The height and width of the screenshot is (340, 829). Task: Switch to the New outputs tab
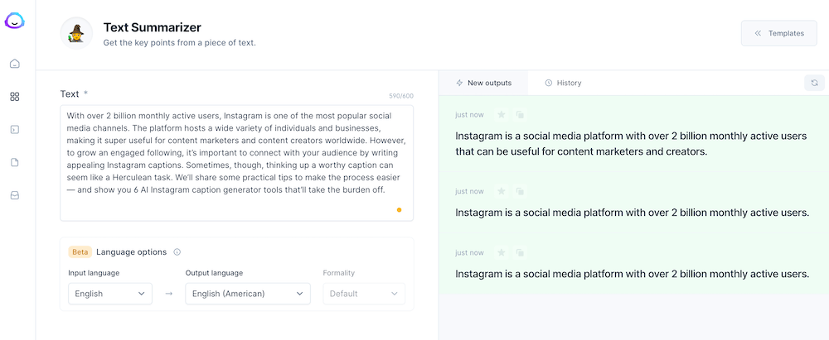tap(484, 83)
